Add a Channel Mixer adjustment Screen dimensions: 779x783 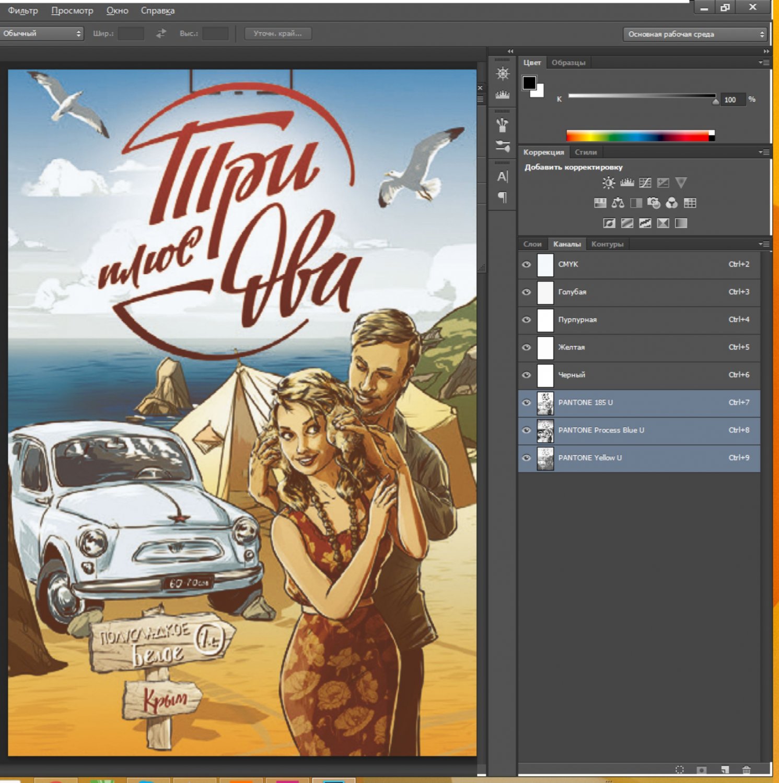[x=672, y=203]
